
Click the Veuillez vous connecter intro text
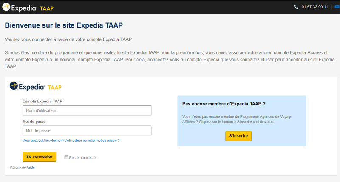68,39
